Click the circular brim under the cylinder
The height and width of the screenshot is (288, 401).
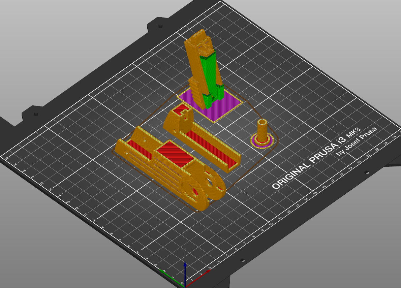pyautogui.click(x=262, y=141)
